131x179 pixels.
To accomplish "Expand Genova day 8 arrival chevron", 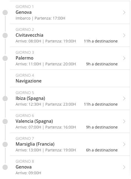I will [124, 167].
